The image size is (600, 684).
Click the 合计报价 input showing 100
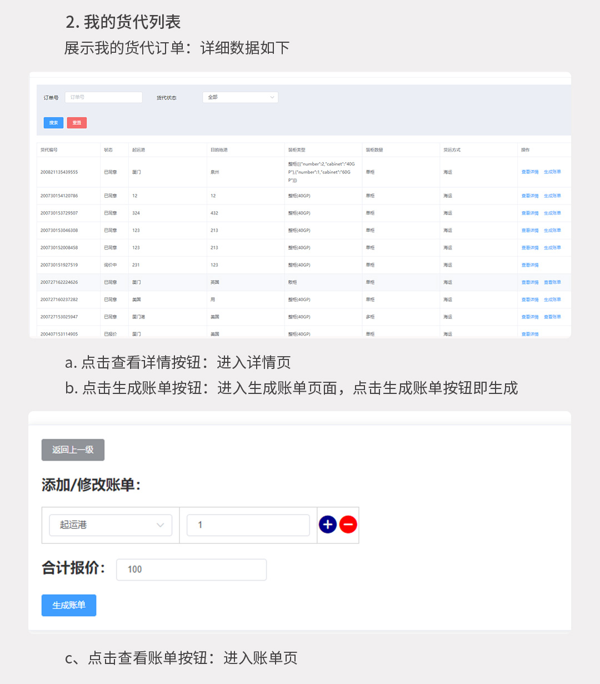coord(191,570)
